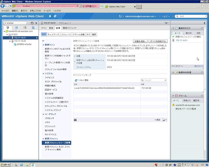
Task: Open panel view options icon
Action: (166, 23)
